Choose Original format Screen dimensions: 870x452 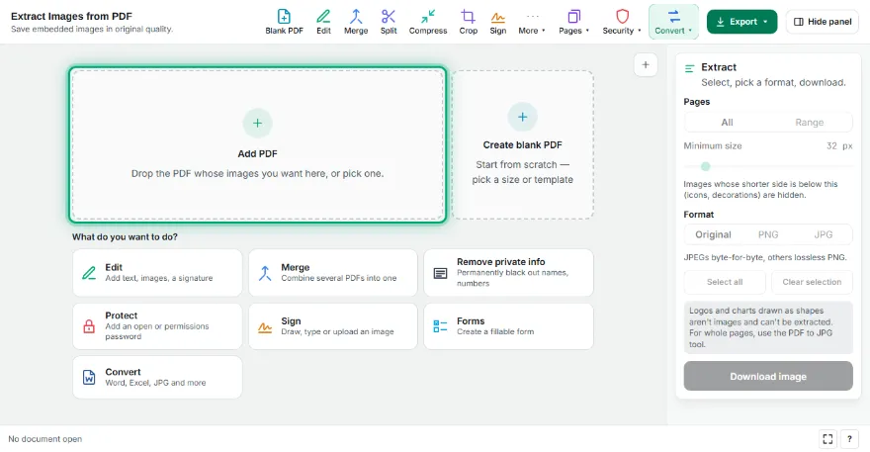coord(713,234)
